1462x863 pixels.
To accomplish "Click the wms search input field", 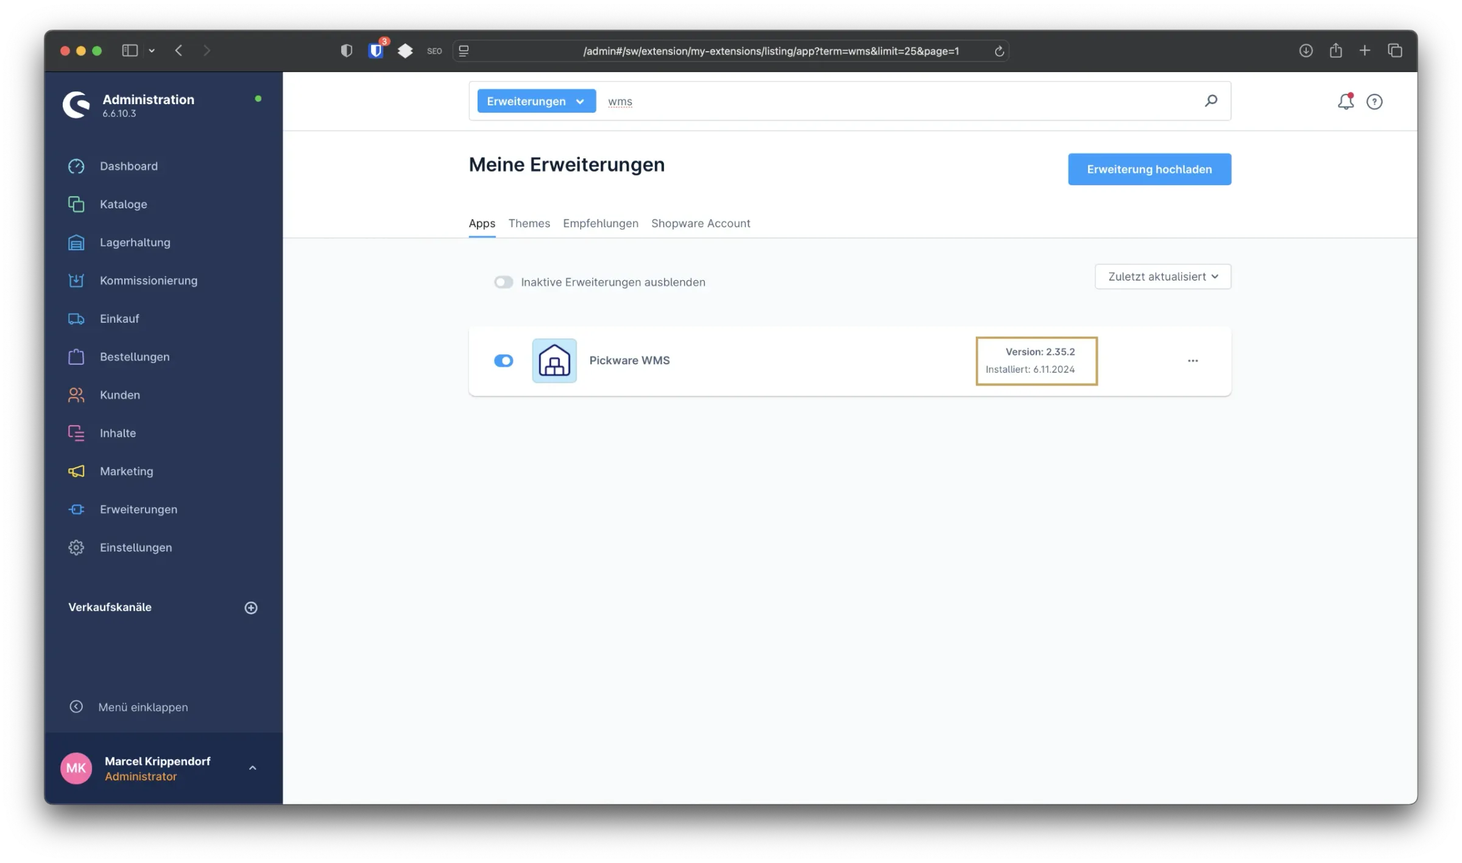I will [620, 101].
